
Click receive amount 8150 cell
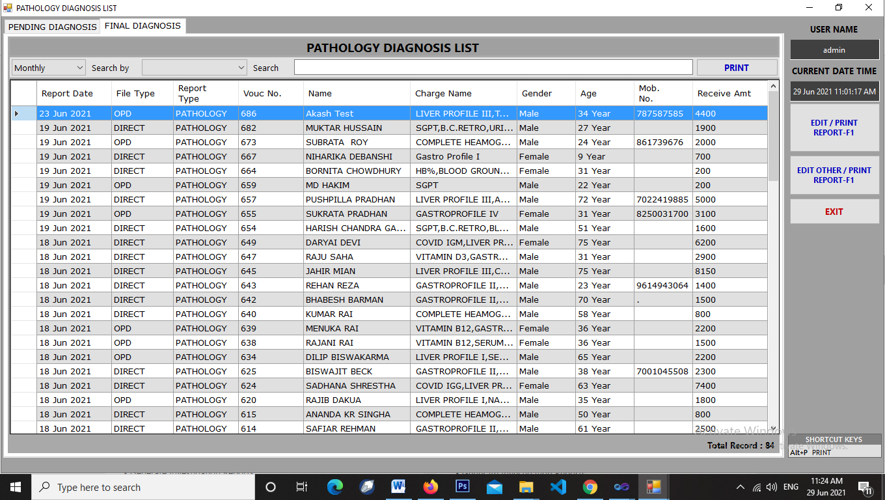click(730, 271)
